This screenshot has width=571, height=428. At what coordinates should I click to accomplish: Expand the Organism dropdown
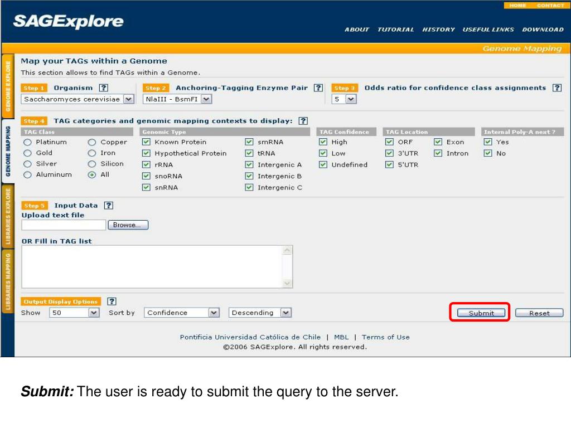pyautogui.click(x=128, y=99)
